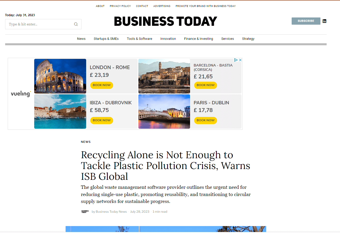Open the Finance & Investing menu item

(x=199, y=39)
